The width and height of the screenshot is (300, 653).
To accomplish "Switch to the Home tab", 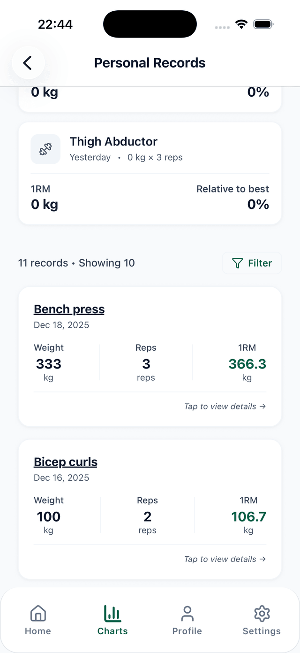I will click(37, 621).
